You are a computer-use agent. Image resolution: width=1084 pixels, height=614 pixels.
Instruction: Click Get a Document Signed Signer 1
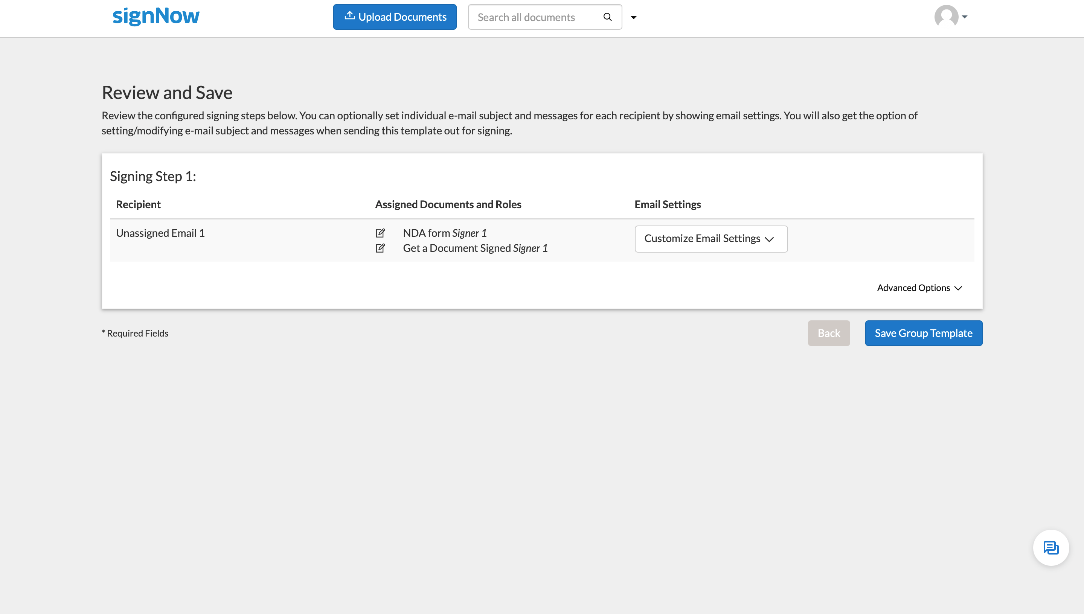coord(475,248)
